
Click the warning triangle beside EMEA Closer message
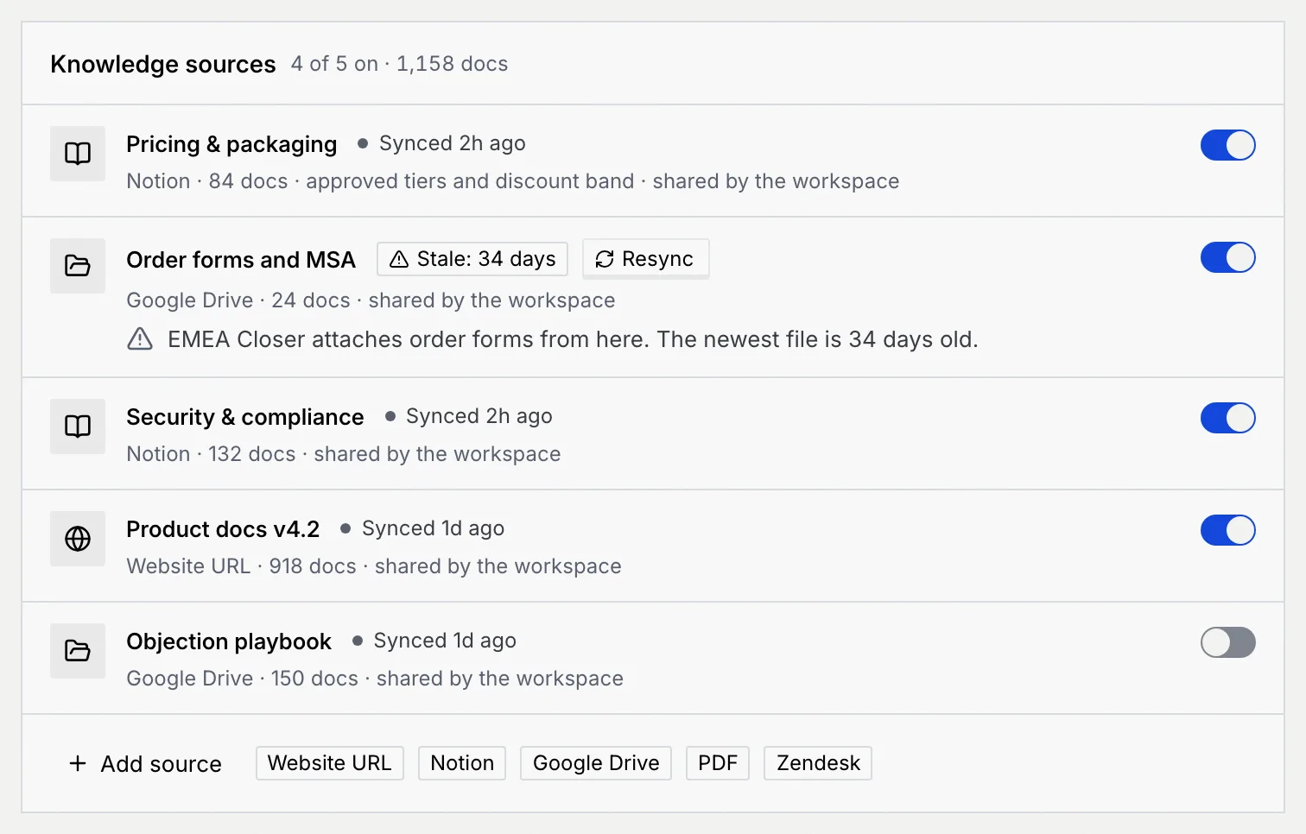pos(140,339)
